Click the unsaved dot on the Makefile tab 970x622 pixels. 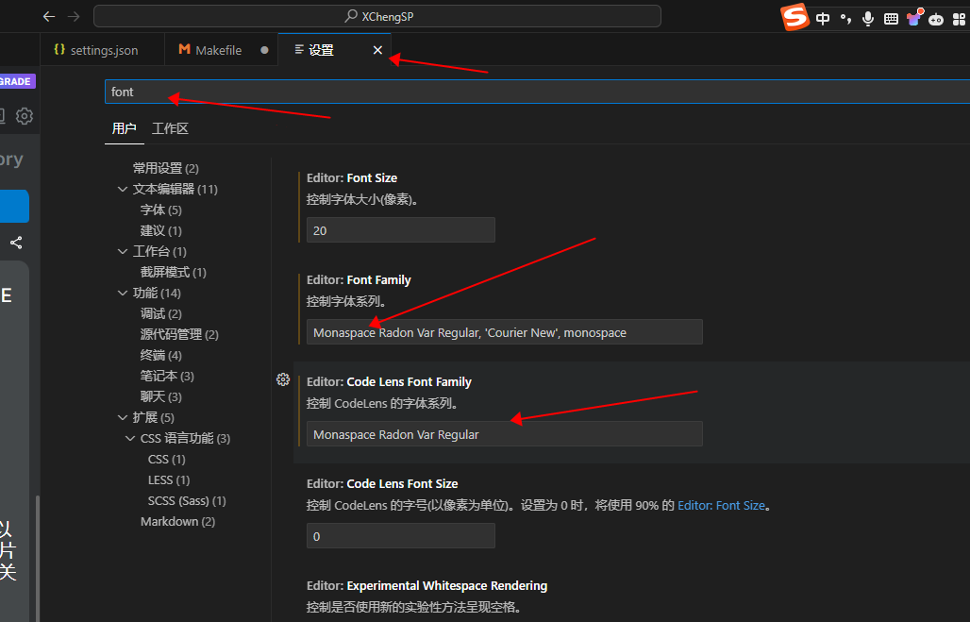coord(265,50)
